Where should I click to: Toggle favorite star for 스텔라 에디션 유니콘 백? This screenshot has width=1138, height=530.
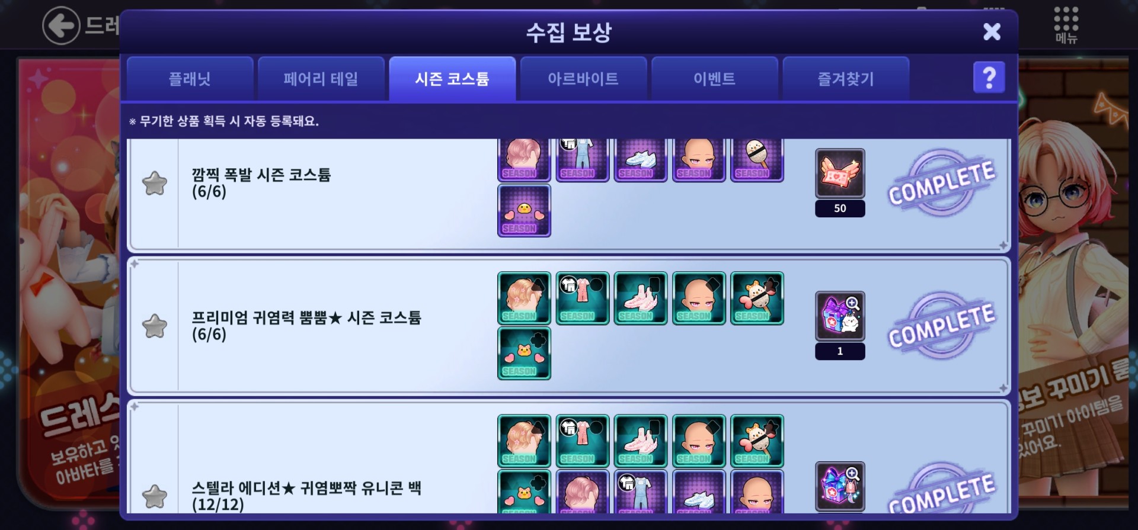tap(155, 496)
